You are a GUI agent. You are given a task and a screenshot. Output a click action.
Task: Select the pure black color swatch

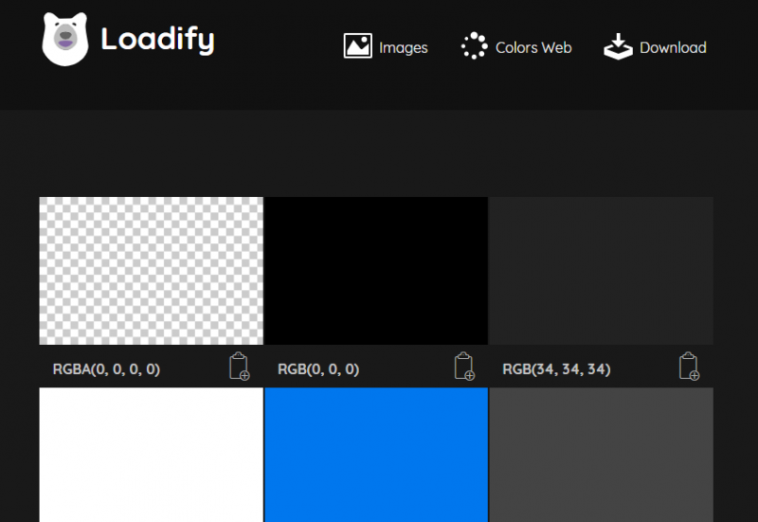point(376,271)
